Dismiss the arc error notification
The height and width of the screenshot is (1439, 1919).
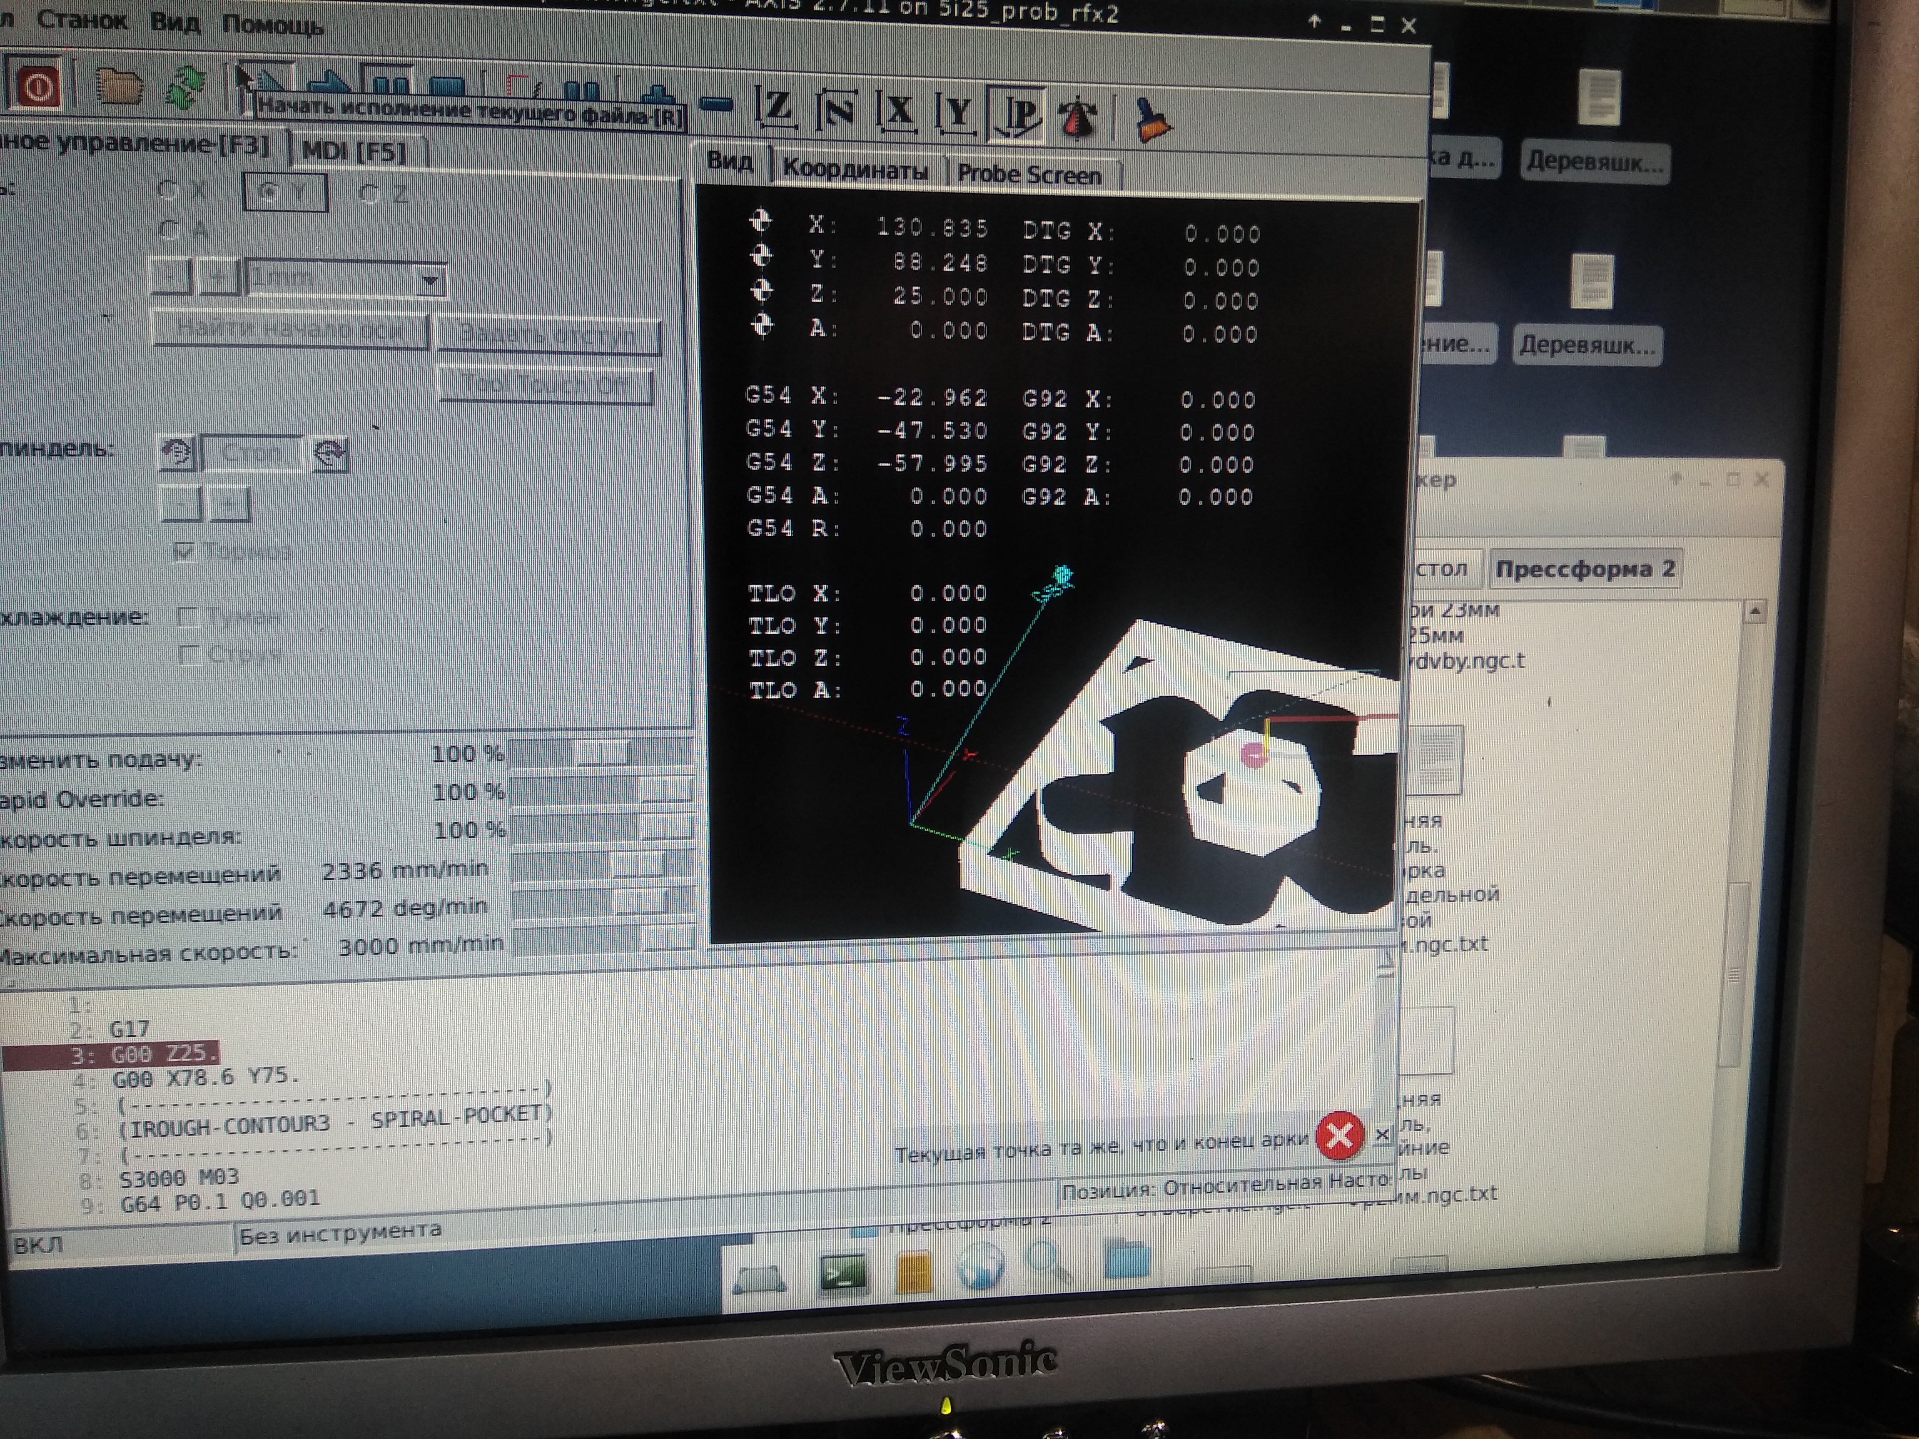1382,1135
